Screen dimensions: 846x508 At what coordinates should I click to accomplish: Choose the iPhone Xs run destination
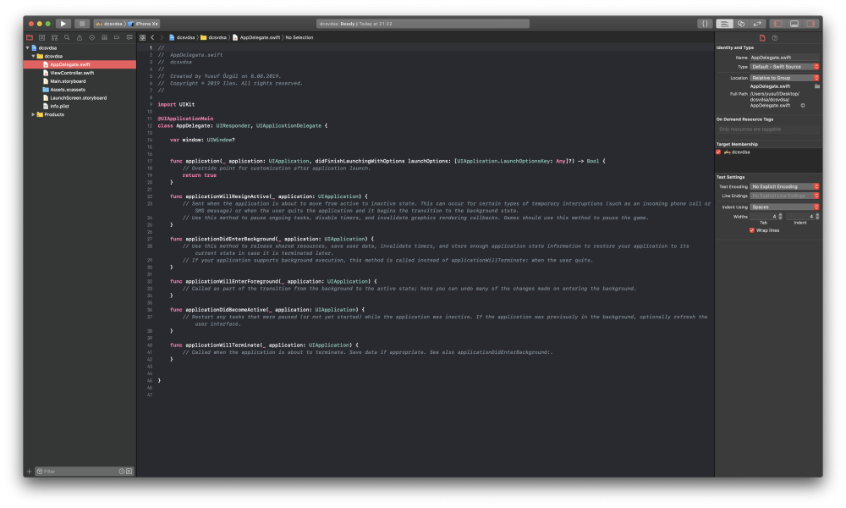tap(146, 24)
